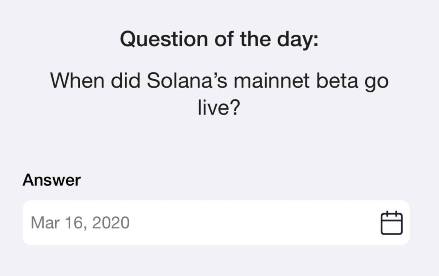Click the word 'Solana's' in the question

coord(187,81)
